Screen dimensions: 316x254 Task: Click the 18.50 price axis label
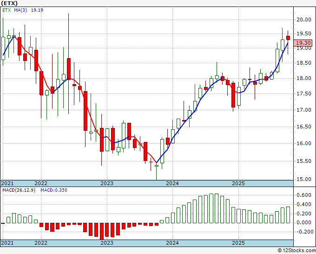[x=304, y=63]
